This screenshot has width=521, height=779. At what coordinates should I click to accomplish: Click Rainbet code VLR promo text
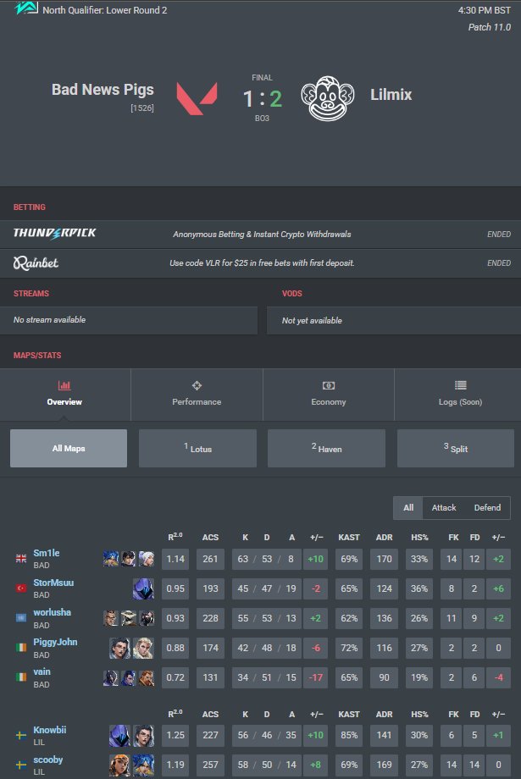click(x=262, y=262)
